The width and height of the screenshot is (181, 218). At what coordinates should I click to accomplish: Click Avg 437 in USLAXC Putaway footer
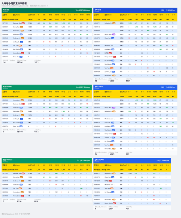(x=128, y=209)
